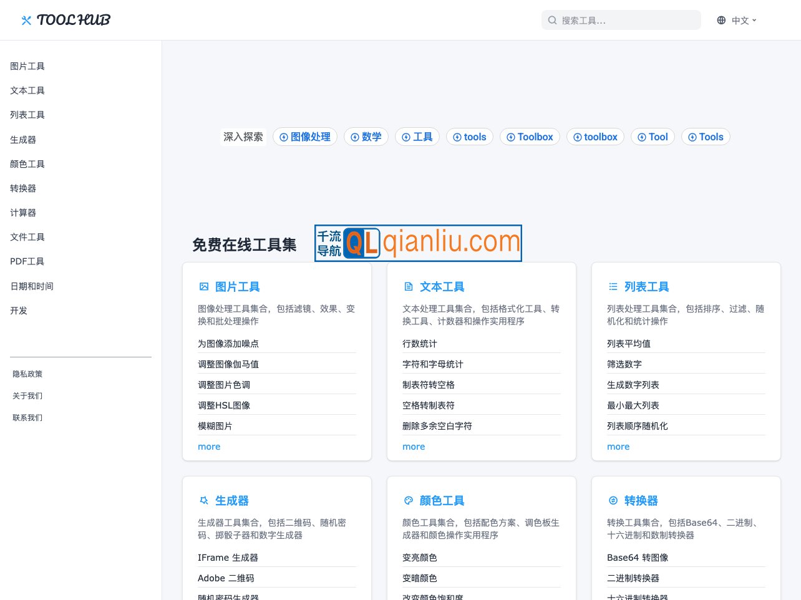The width and height of the screenshot is (801, 600).
Task: Click the list icon on the 列表工具 card
Action: [x=613, y=286]
